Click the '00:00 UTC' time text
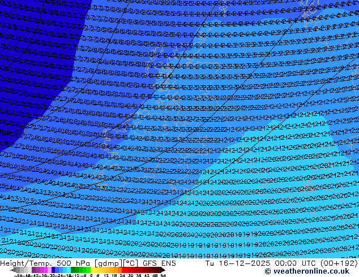Image resolution: width=359 pixels, height=277 pixels. coord(297,263)
